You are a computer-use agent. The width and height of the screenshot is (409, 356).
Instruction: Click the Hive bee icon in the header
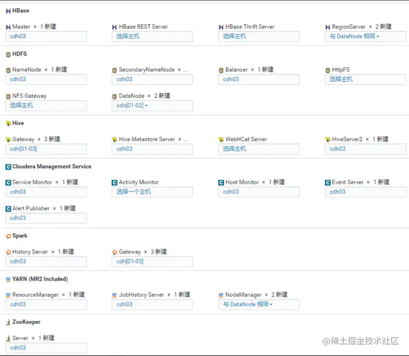[8, 123]
